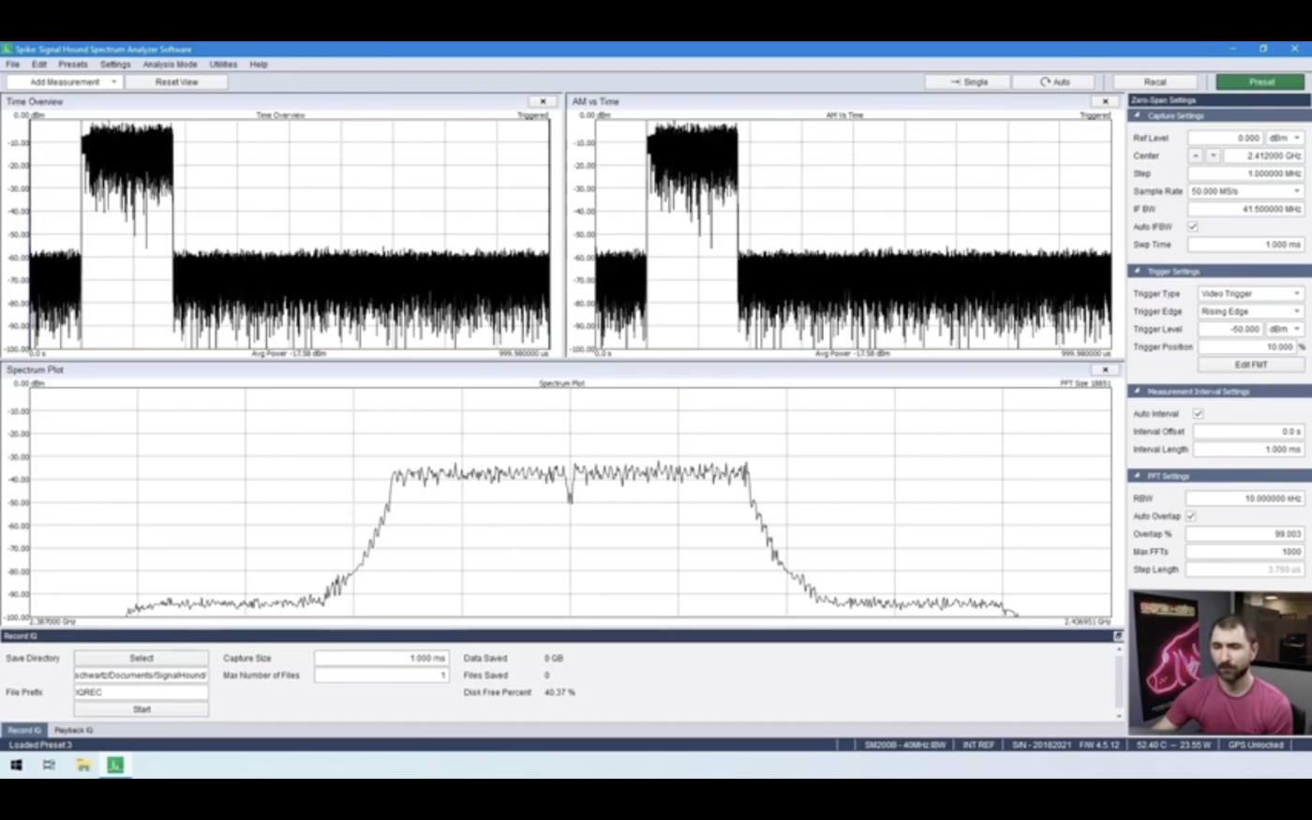
Task: Open the Add Measurement dropdown
Action: pyautogui.click(x=114, y=82)
